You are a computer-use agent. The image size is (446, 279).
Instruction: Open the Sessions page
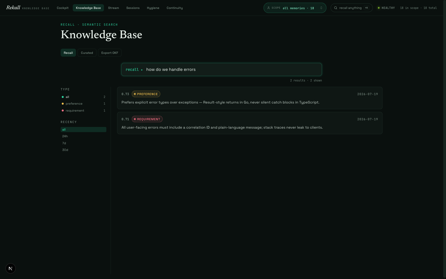point(133,8)
